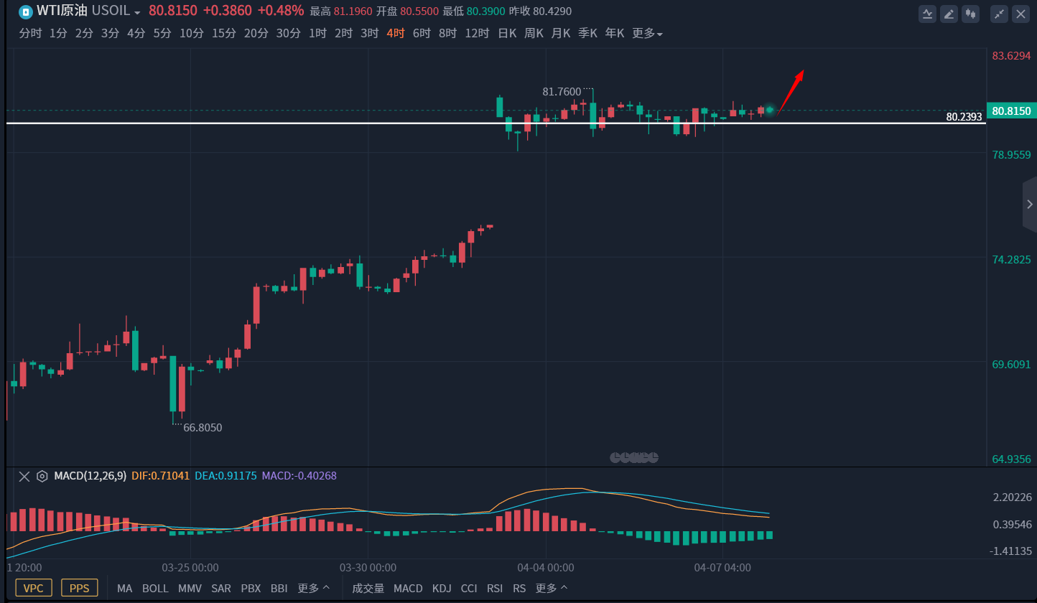Close the chart with the X icon
This screenshot has width=1037, height=603.
[1020, 13]
